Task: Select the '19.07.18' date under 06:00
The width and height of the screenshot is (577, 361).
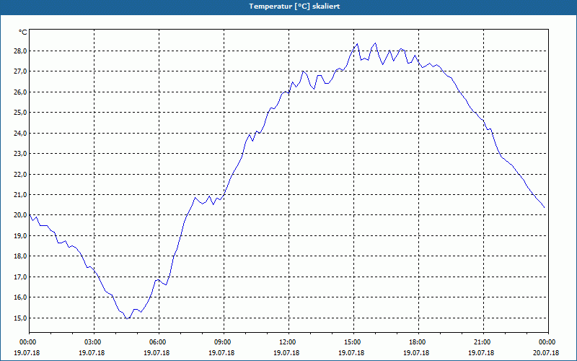Action: click(x=157, y=353)
